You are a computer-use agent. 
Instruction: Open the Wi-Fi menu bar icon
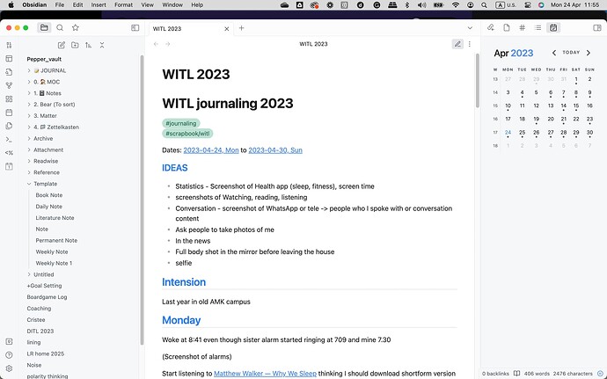(x=456, y=4)
